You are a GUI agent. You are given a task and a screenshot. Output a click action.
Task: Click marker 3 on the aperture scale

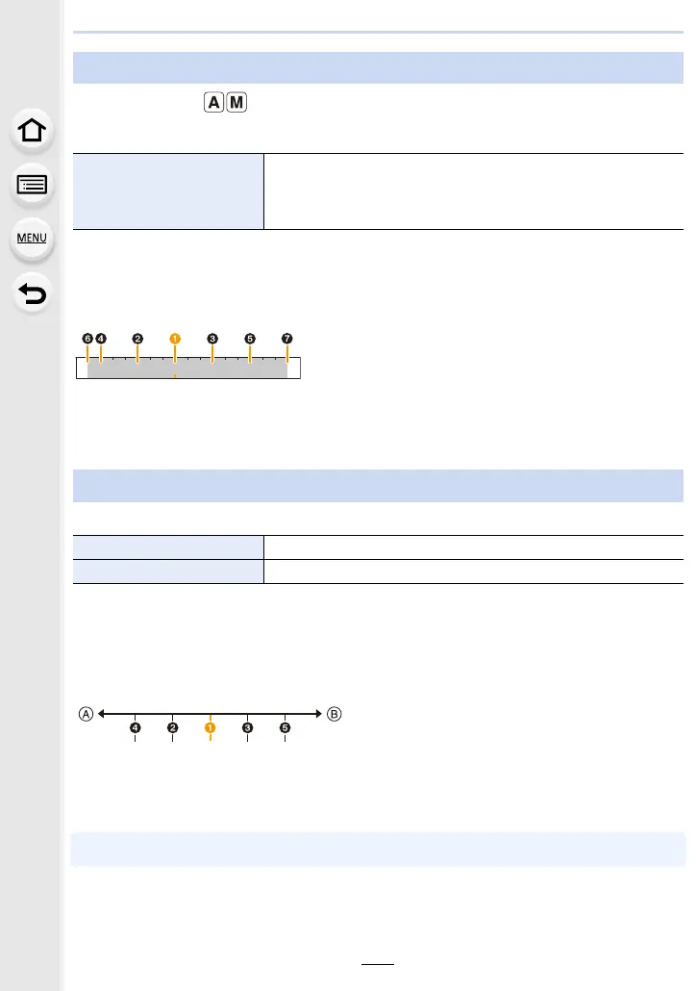pos(212,339)
